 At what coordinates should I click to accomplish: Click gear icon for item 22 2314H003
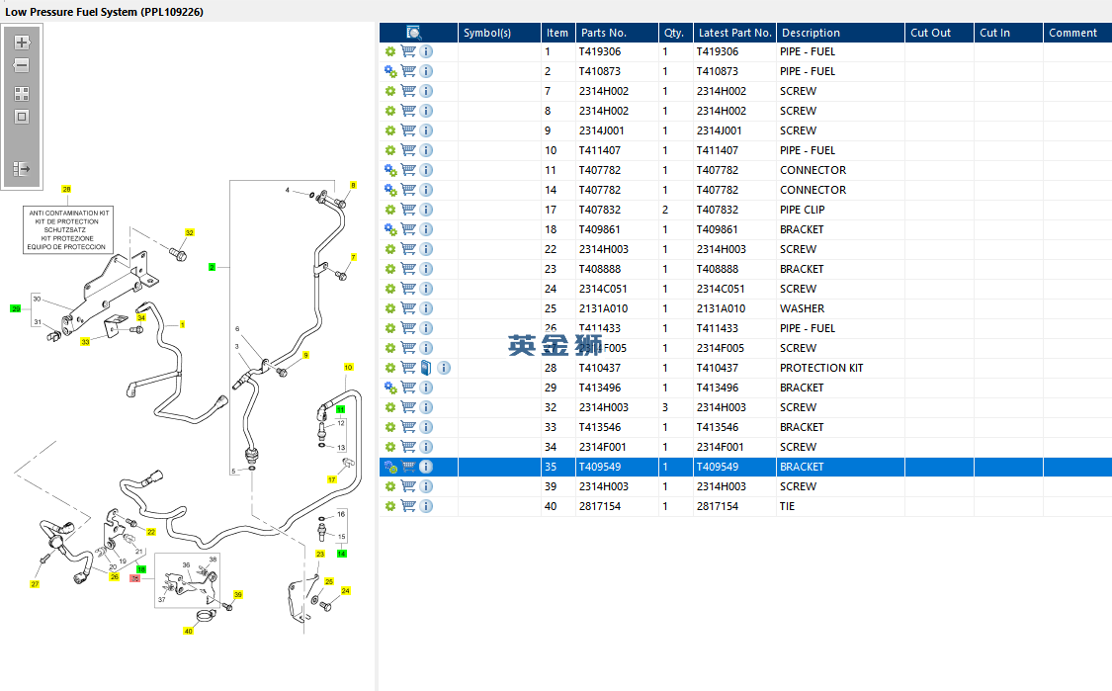390,249
